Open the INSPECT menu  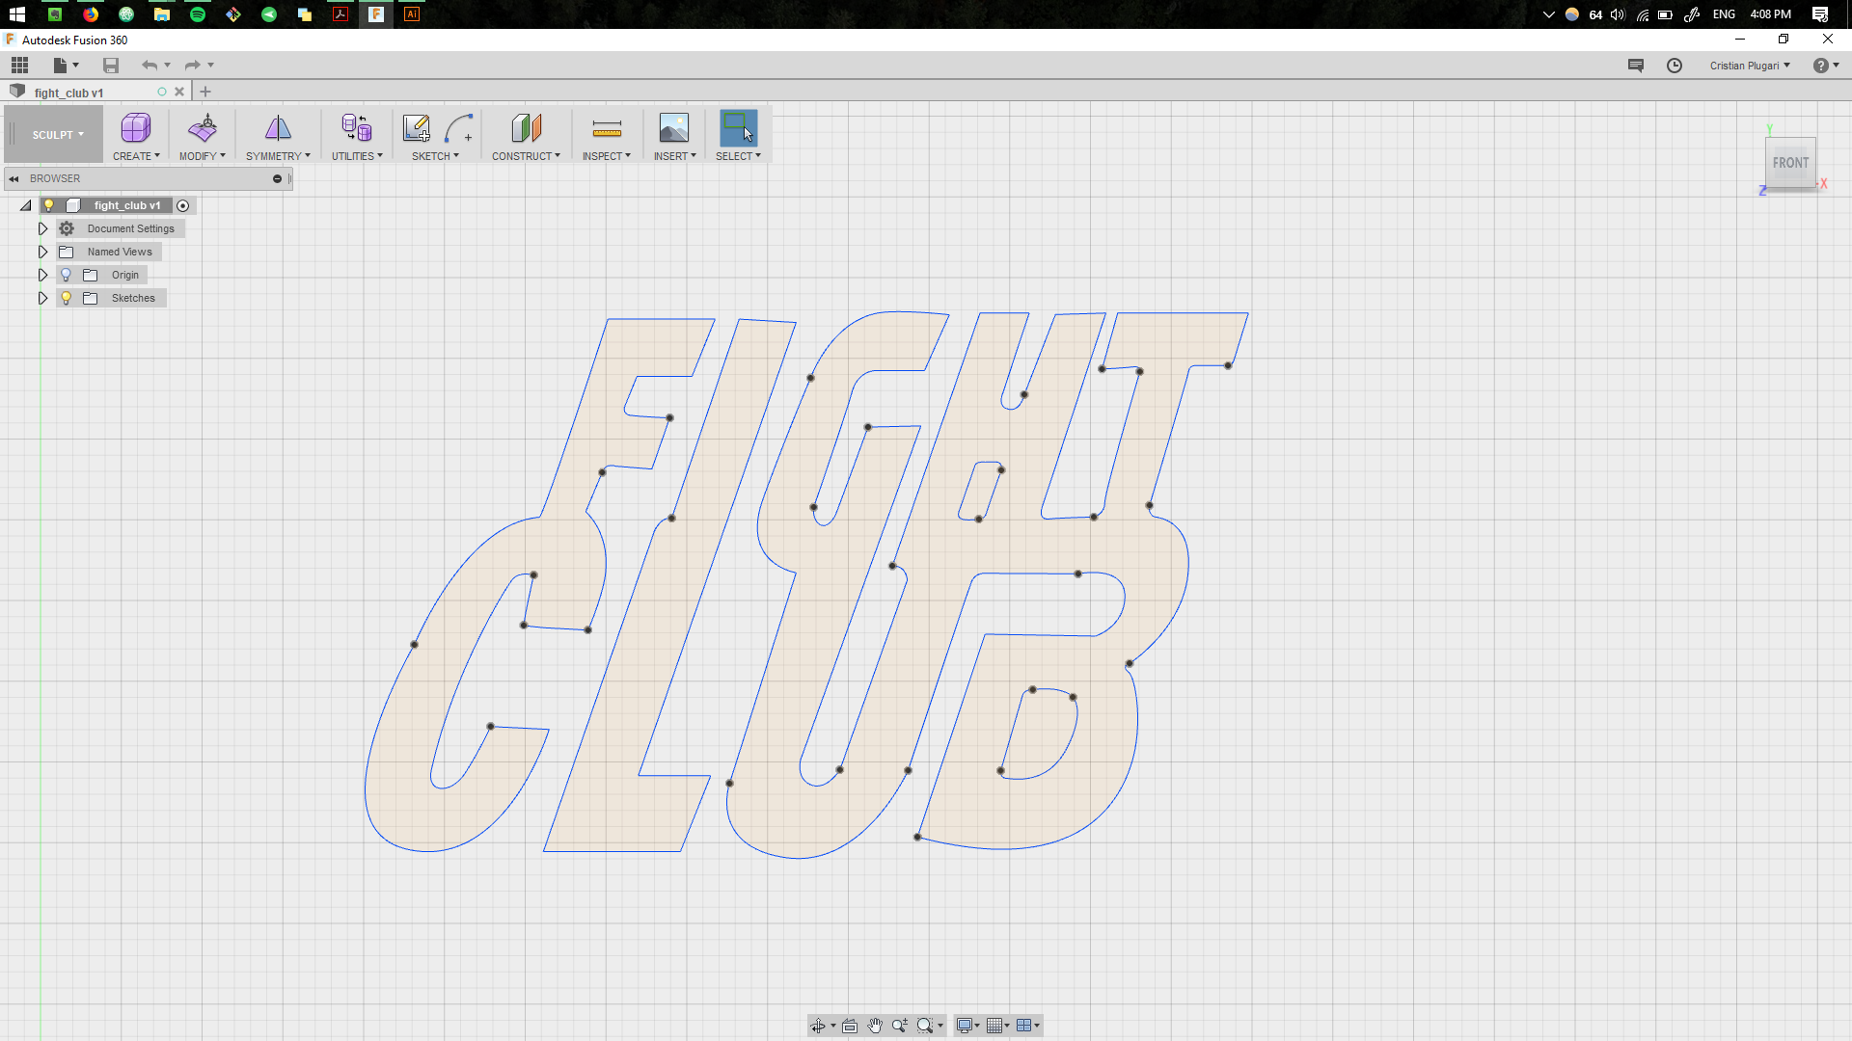point(607,156)
